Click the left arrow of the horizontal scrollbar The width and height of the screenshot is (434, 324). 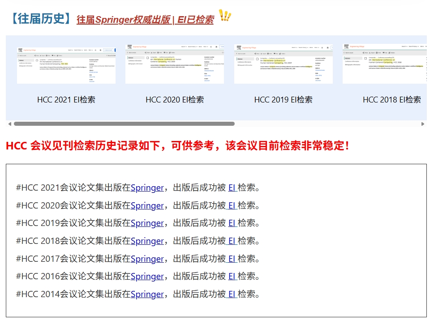click(x=10, y=124)
